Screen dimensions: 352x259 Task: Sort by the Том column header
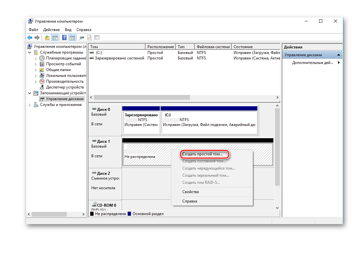point(117,47)
